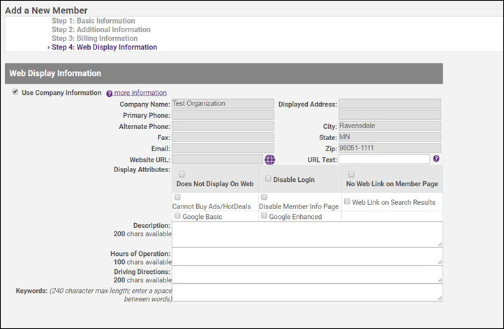Go to Step 2: Additional Information
The width and height of the screenshot is (504, 329).
pyautogui.click(x=101, y=30)
